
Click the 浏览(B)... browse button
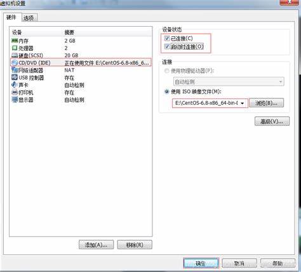click(266, 103)
